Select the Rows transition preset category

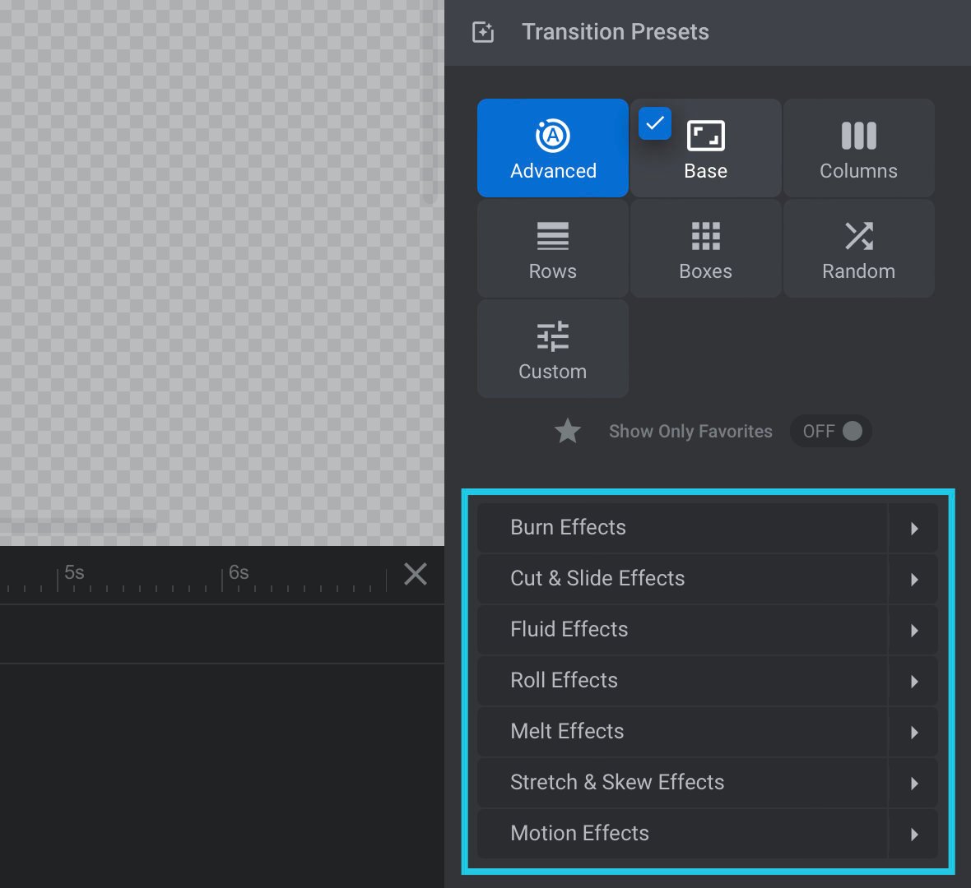[x=552, y=248]
